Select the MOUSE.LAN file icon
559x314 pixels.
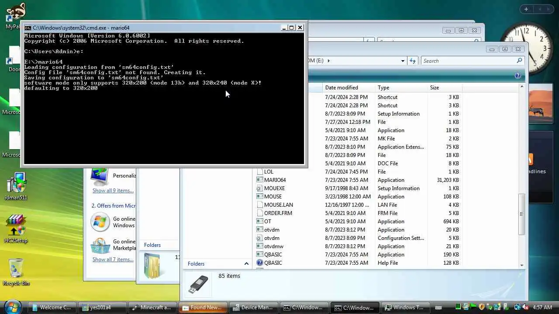[260, 205]
